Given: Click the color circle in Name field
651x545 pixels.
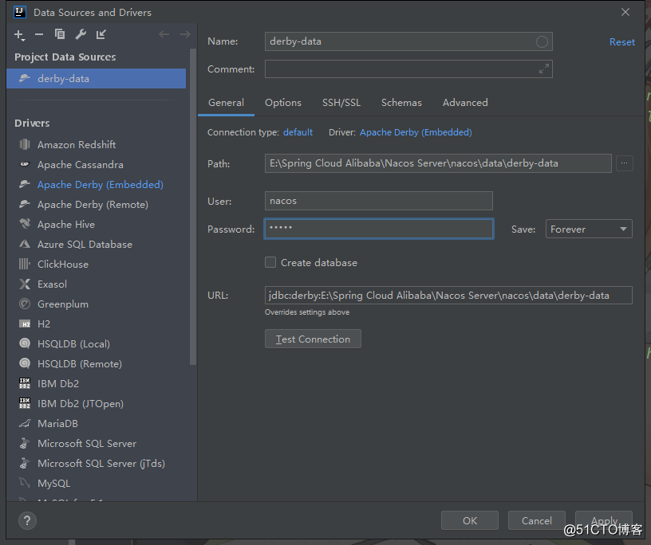Looking at the screenshot, I should (542, 41).
